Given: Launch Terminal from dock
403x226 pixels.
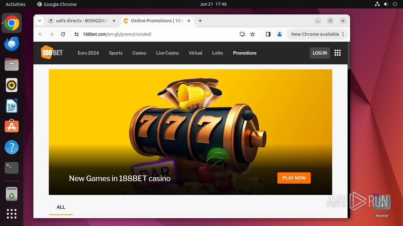Looking at the screenshot, I should point(12,168).
